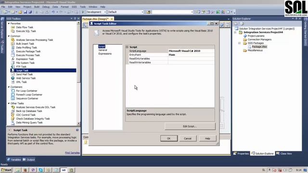Select the Sequence Container icon

[x=13, y=98]
